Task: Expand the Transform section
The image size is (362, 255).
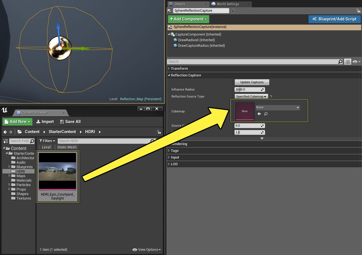Action: [179, 69]
